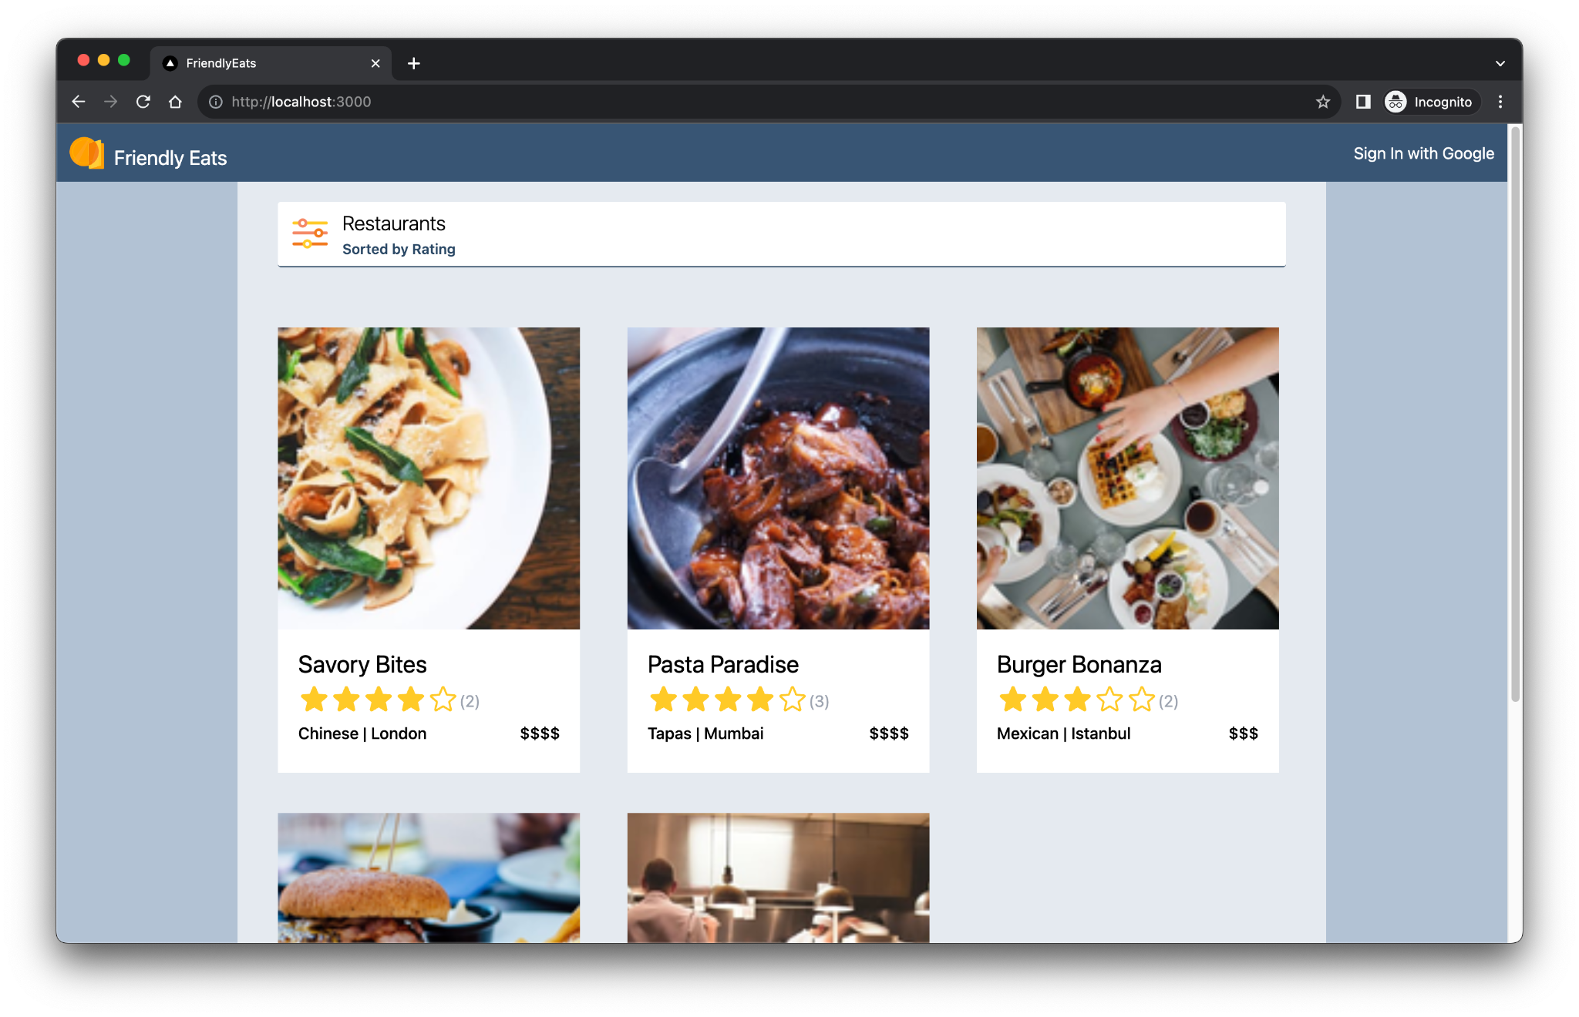Select the Restaurants section header
The image size is (1579, 1017).
tap(394, 223)
